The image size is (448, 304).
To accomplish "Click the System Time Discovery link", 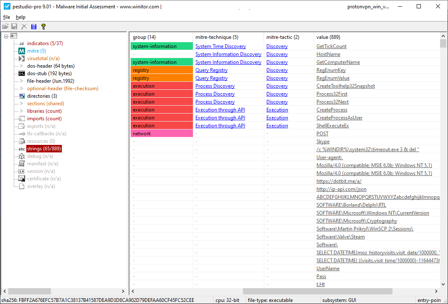I will [x=220, y=46].
